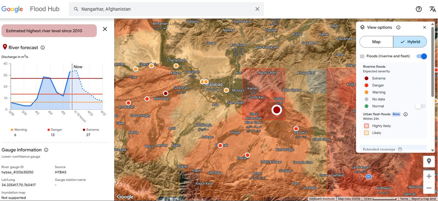Select the red gauge marker at Dawani

pyautogui.click(x=247, y=155)
